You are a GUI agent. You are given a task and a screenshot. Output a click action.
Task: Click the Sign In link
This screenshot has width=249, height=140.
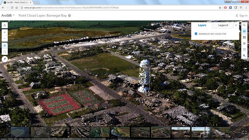pos(242,16)
